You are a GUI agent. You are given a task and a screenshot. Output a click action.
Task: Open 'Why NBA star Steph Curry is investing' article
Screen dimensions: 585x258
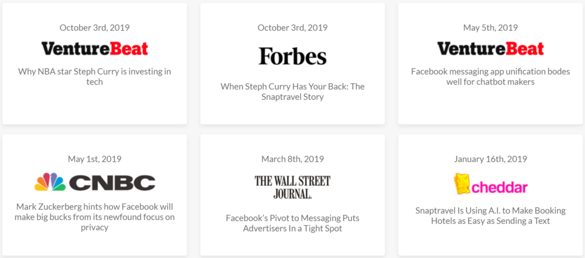(x=95, y=76)
